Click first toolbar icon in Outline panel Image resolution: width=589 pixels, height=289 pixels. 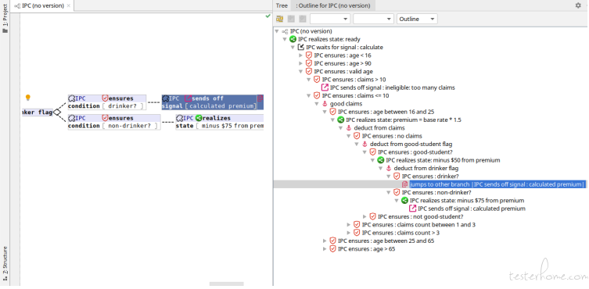pyautogui.click(x=279, y=19)
